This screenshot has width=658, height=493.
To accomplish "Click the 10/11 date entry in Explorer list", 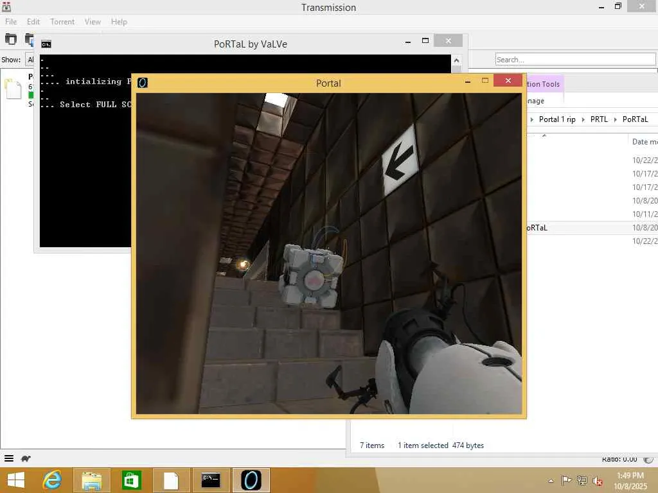I will [645, 214].
